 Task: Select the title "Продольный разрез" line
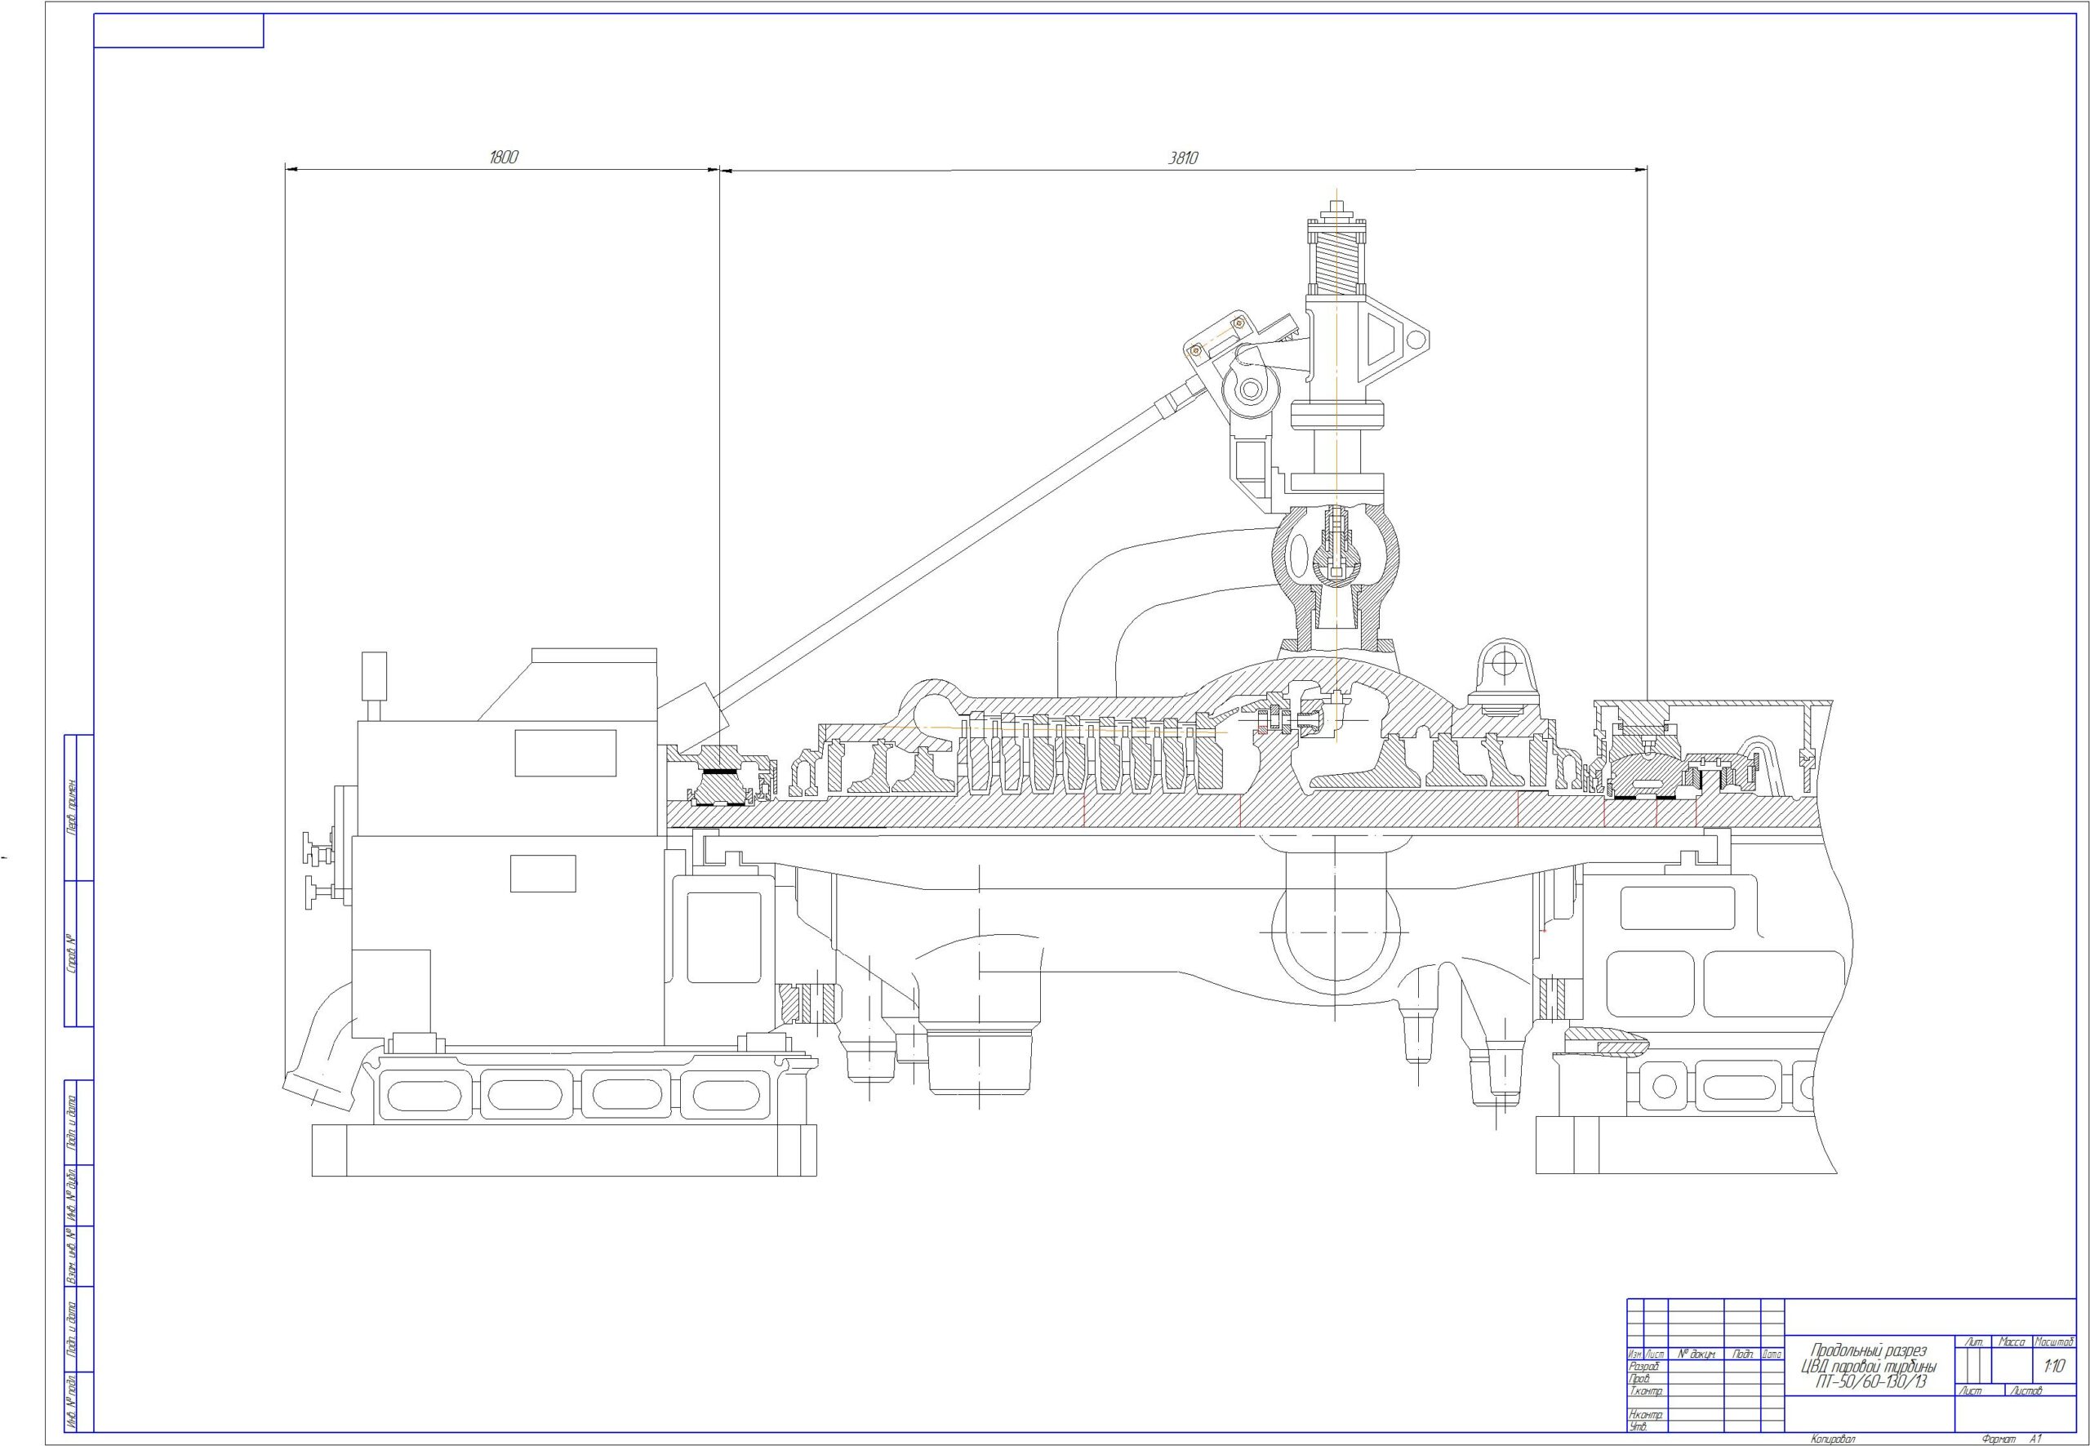point(1868,1350)
